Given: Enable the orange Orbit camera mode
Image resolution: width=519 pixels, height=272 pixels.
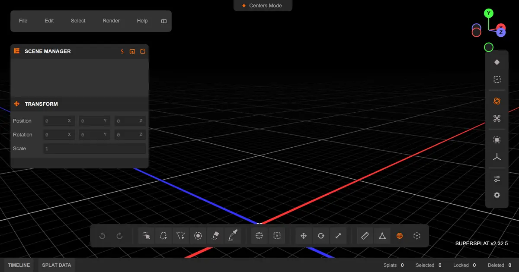Looking at the screenshot, I should 497,101.
